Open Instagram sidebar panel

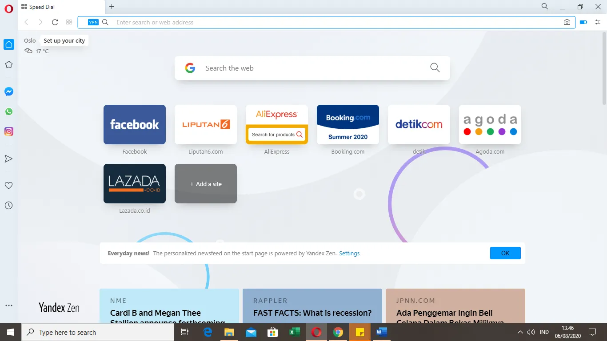pyautogui.click(x=9, y=131)
